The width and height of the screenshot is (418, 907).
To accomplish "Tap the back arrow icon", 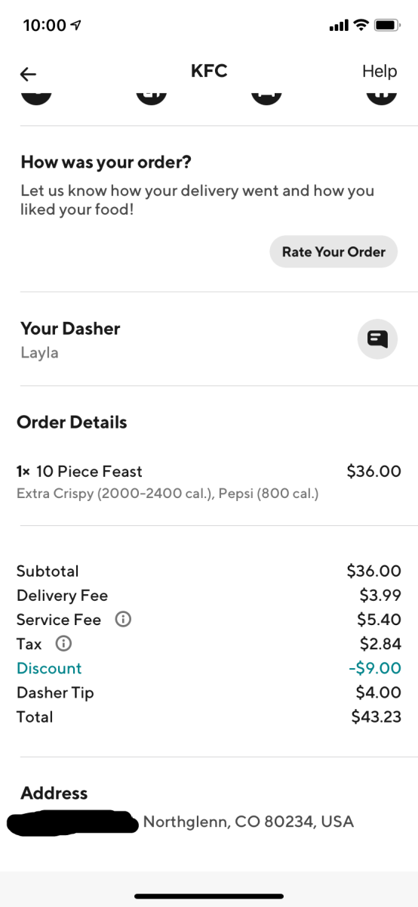I will pos(28,73).
